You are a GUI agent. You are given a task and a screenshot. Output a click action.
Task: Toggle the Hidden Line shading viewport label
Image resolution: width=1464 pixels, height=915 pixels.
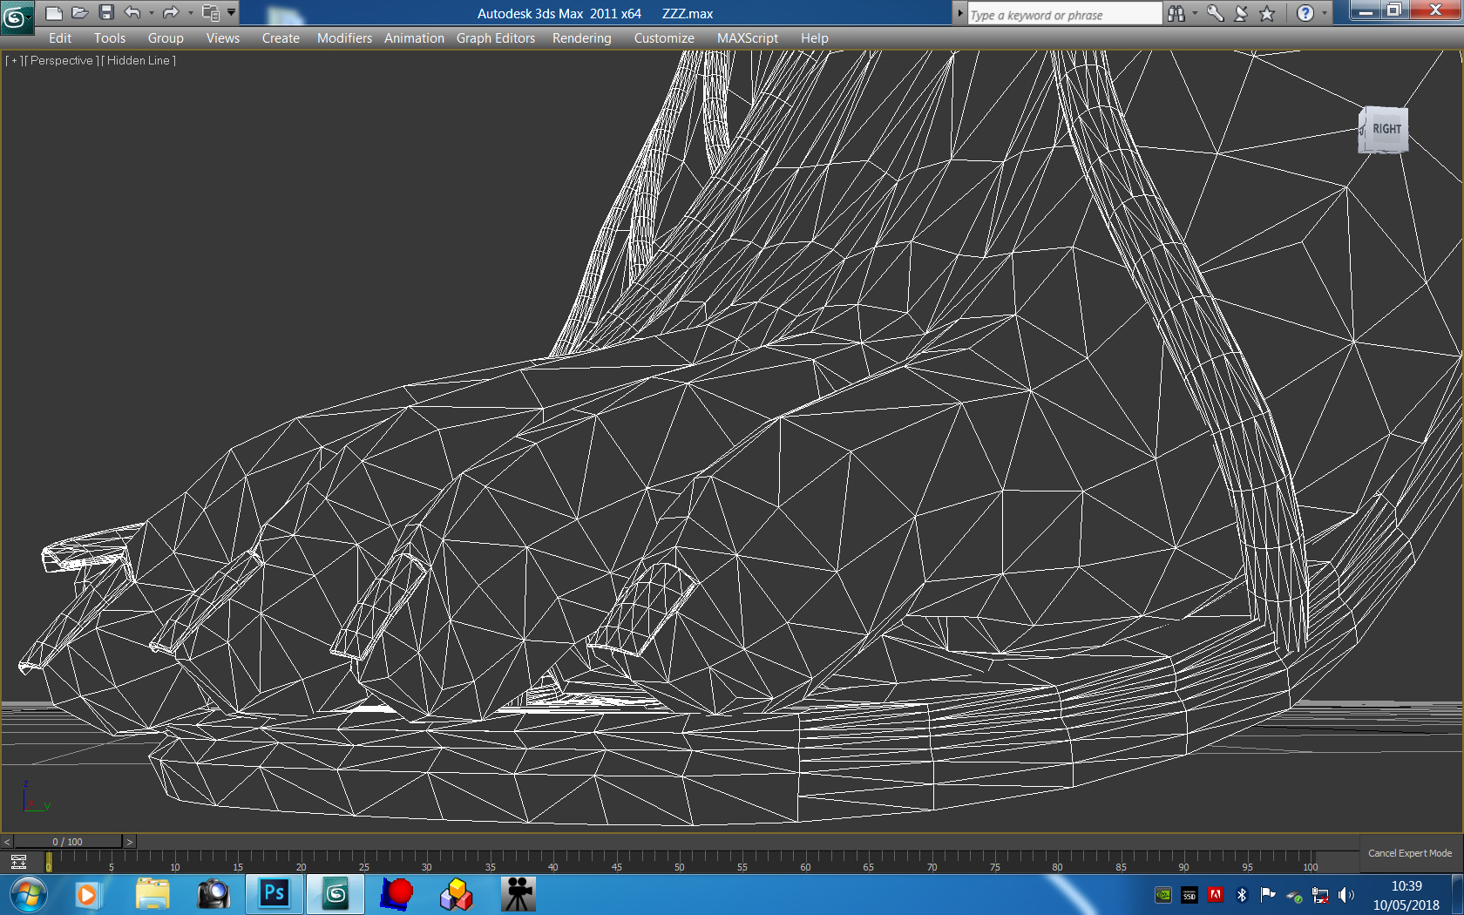click(139, 61)
